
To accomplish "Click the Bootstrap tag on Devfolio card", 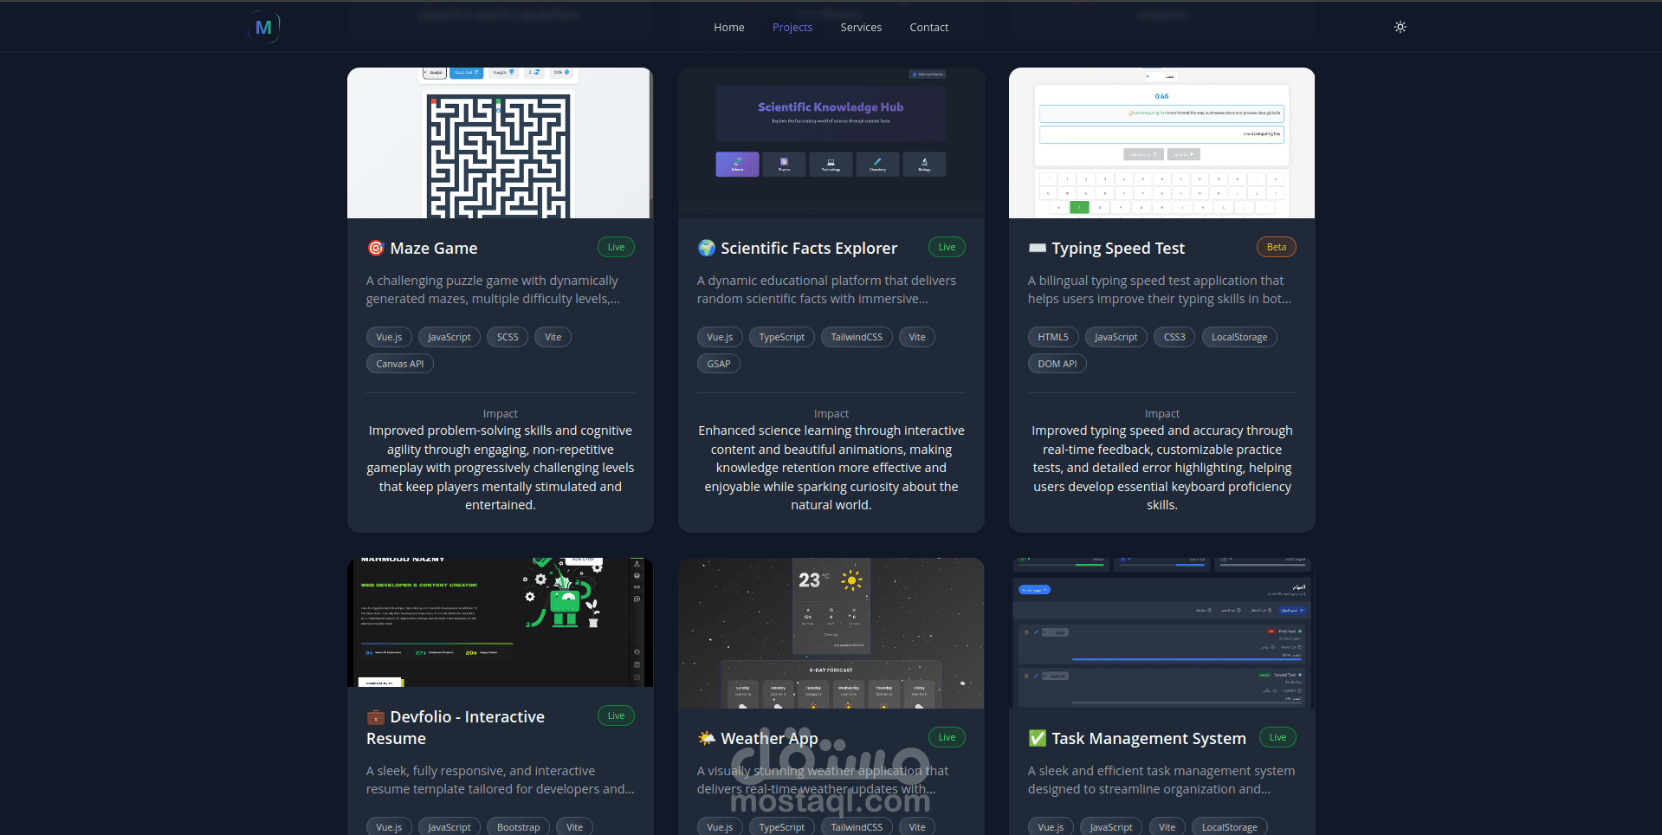I will pyautogui.click(x=518, y=827).
